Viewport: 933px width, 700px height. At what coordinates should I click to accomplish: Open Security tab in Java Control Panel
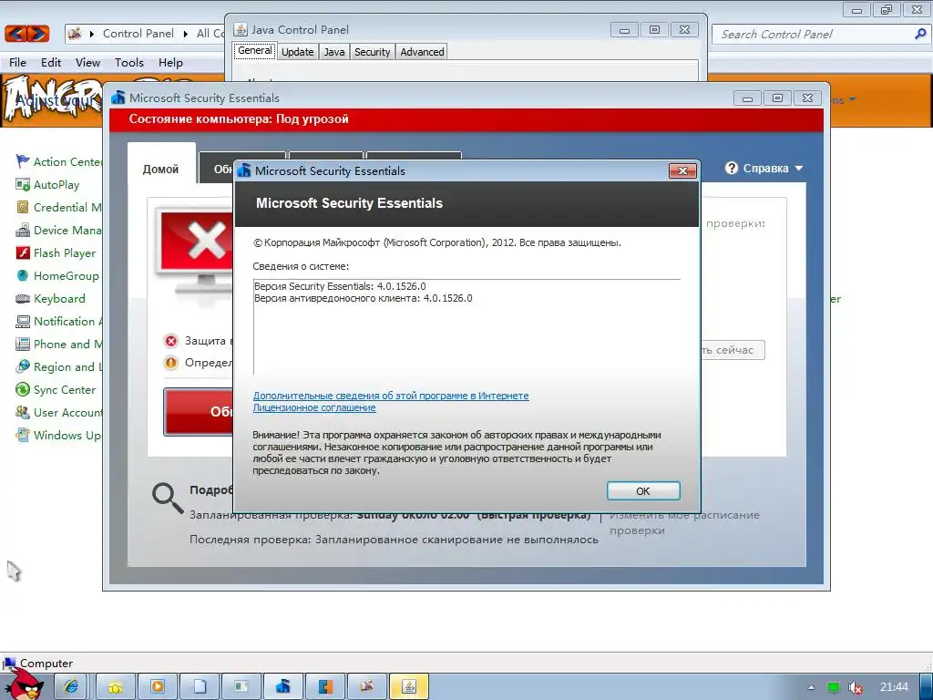point(373,52)
